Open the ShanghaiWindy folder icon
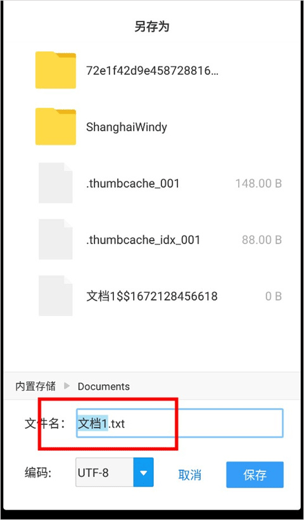This screenshot has width=304, height=520. (x=56, y=126)
